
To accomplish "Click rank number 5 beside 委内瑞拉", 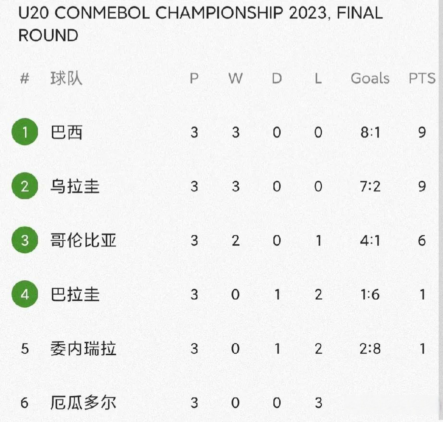I will coord(25,349).
